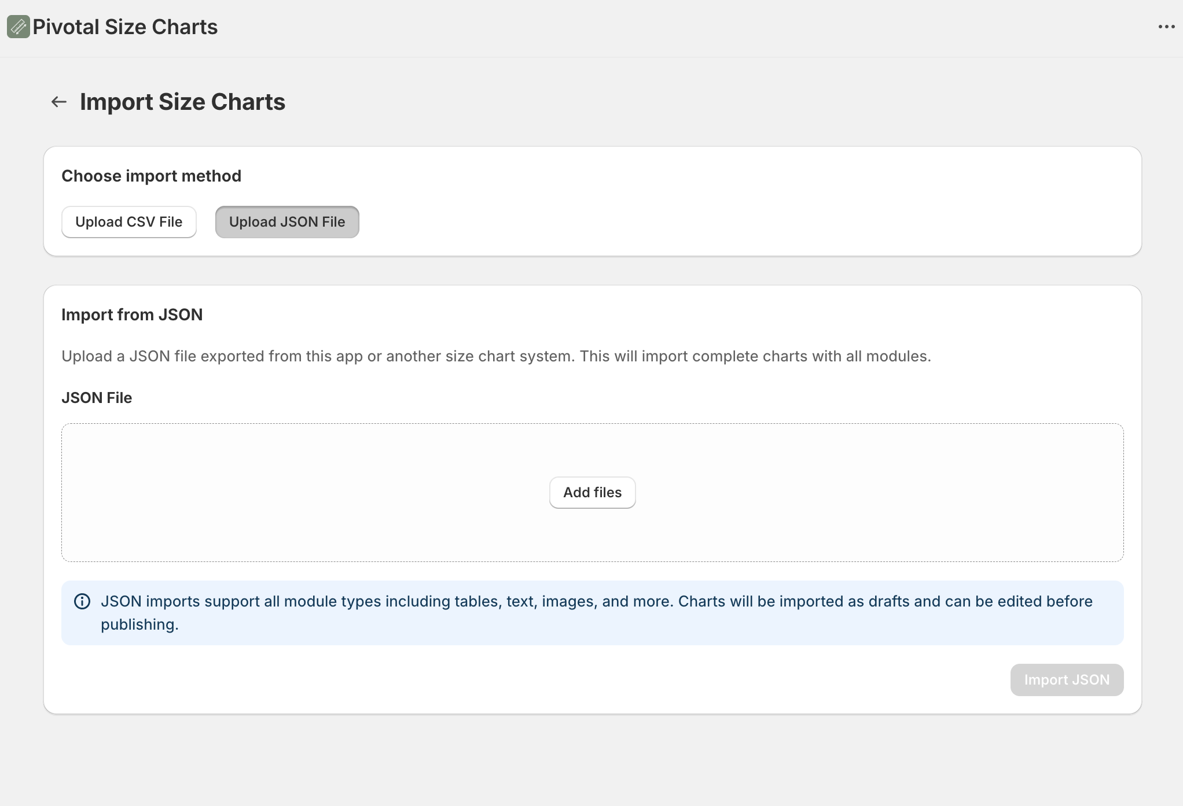Click the JSON File field label

[97, 398]
